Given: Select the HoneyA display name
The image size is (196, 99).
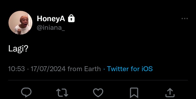Looking at the screenshot, I should click(x=51, y=19).
